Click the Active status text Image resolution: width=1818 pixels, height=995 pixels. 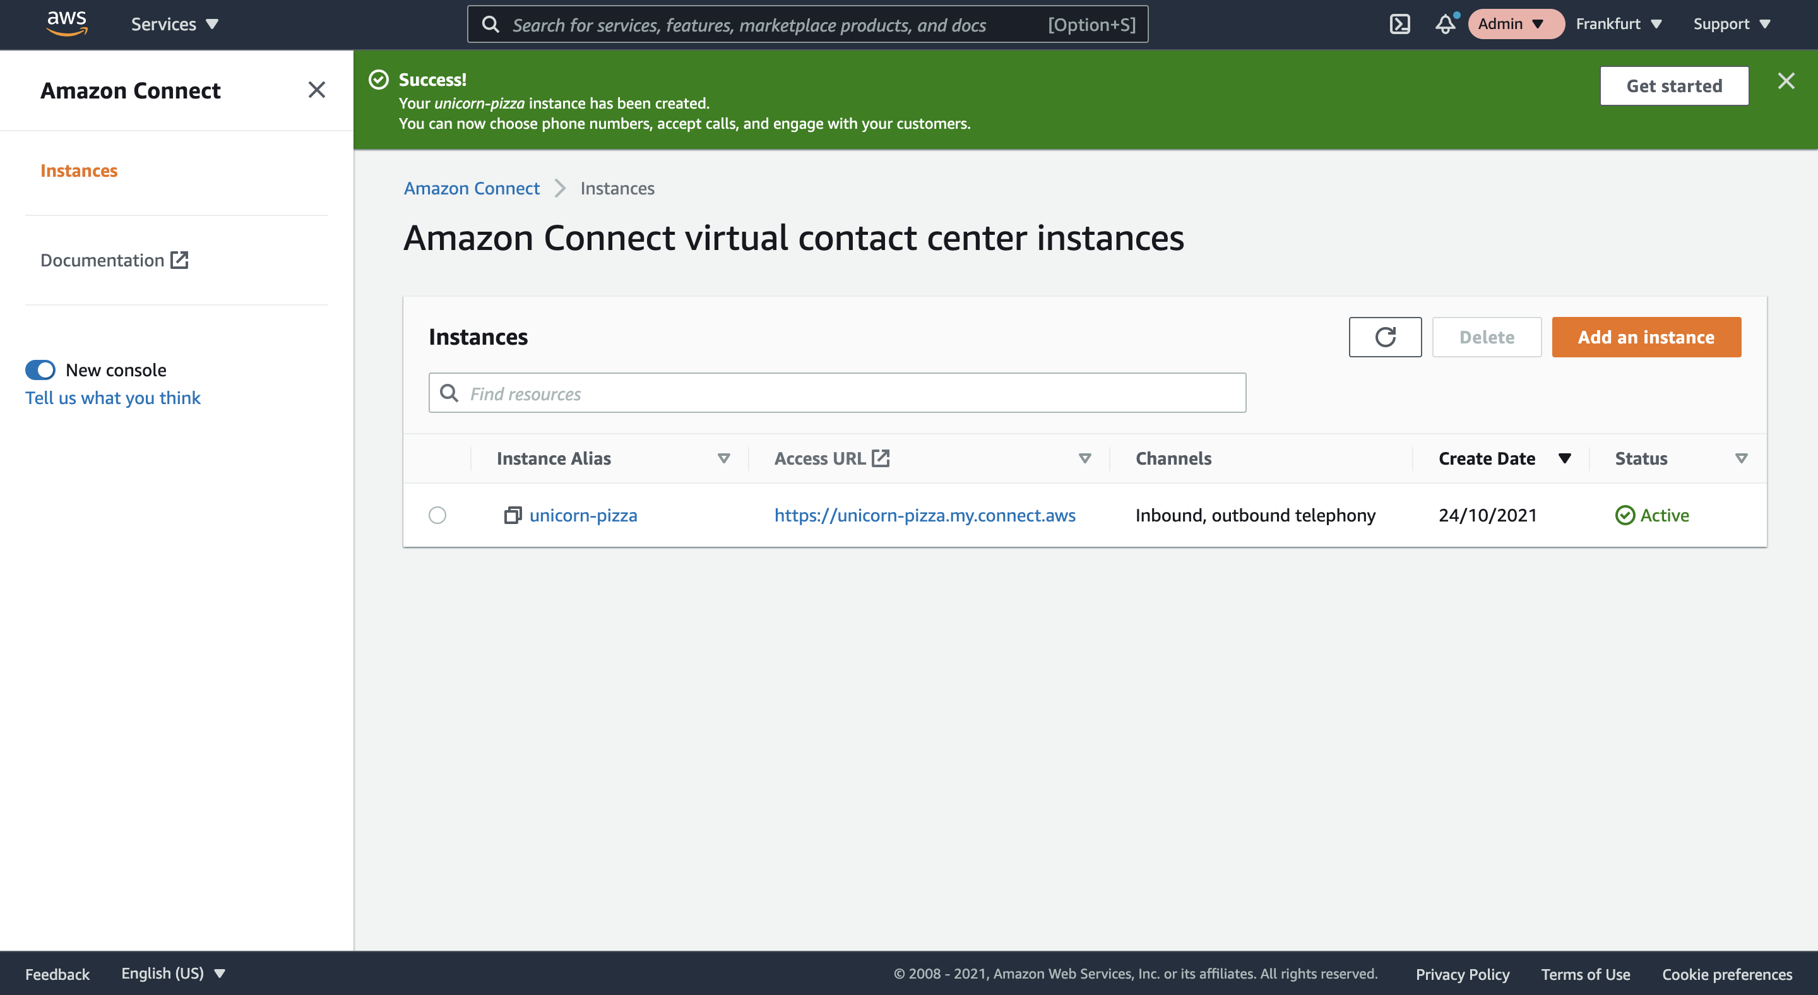(1664, 515)
